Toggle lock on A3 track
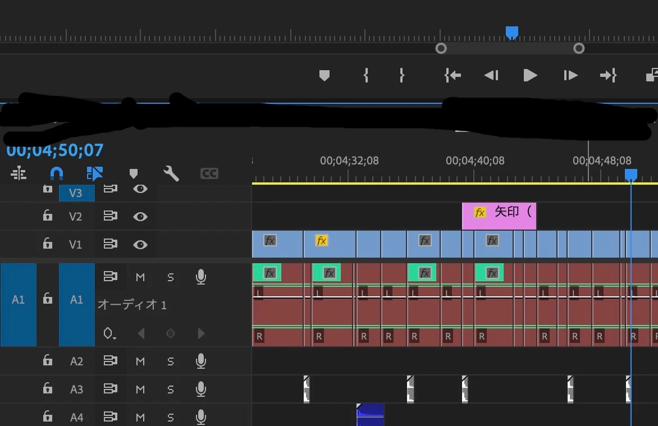This screenshot has width=658, height=426. 47,388
